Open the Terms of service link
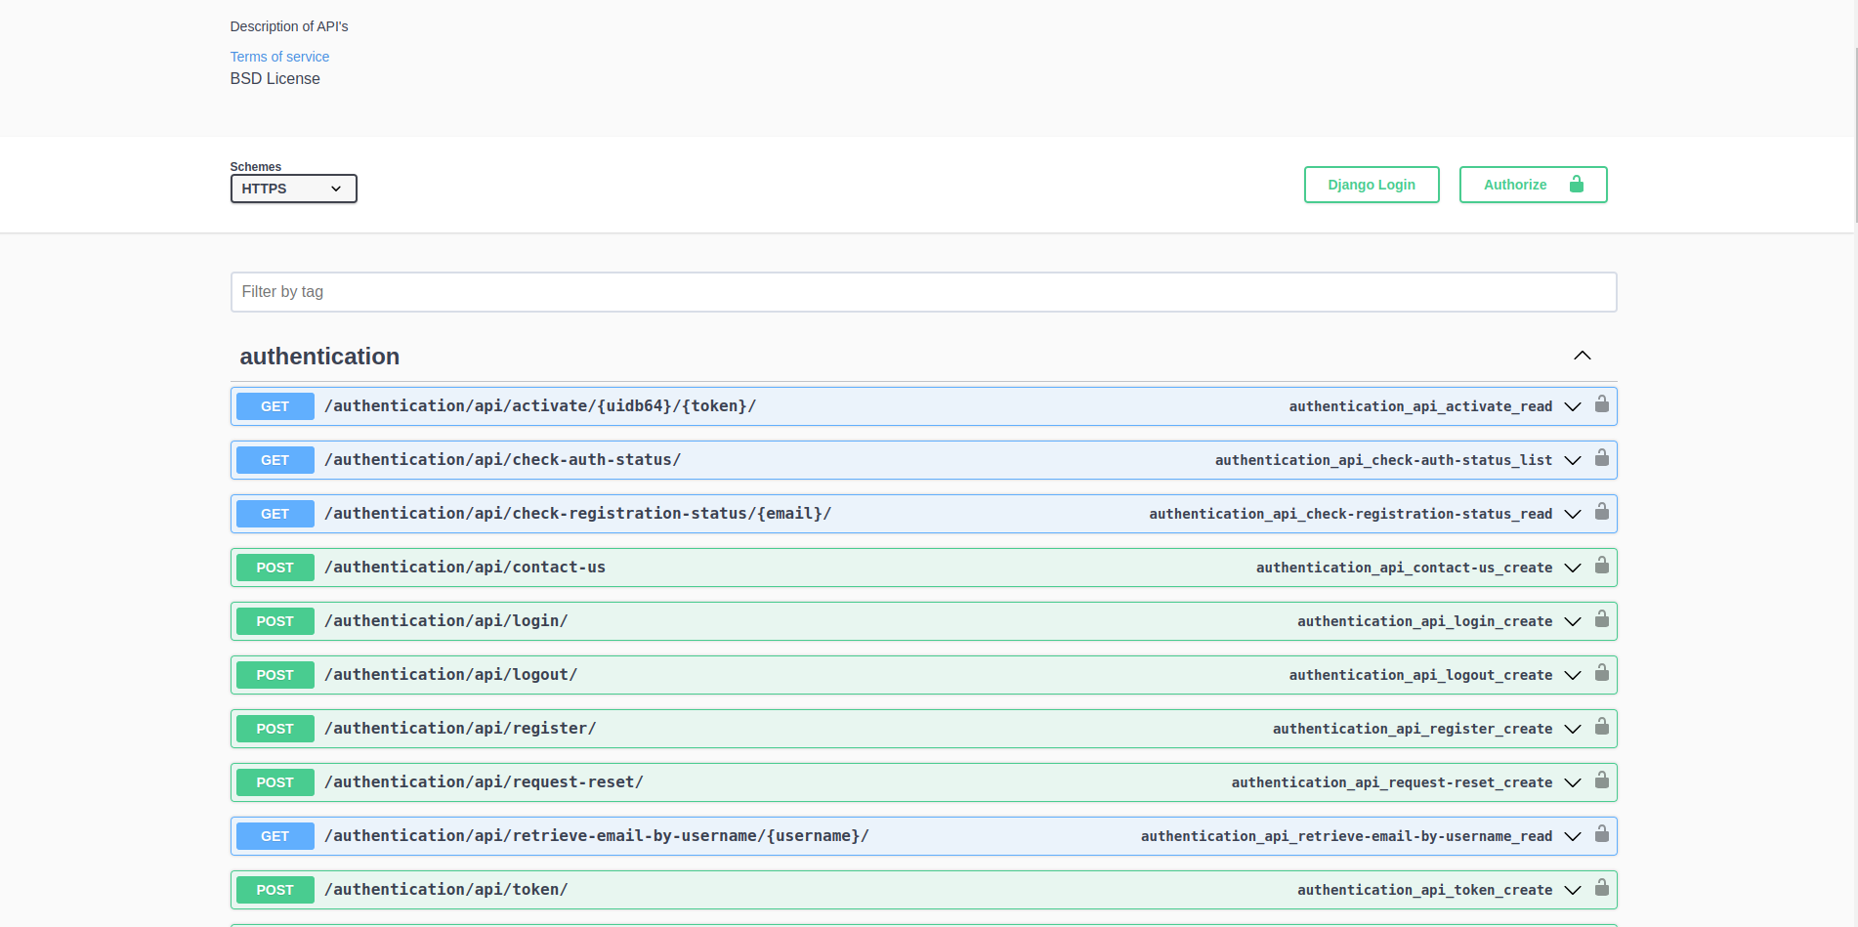Viewport: 1858px width, 927px height. click(279, 57)
